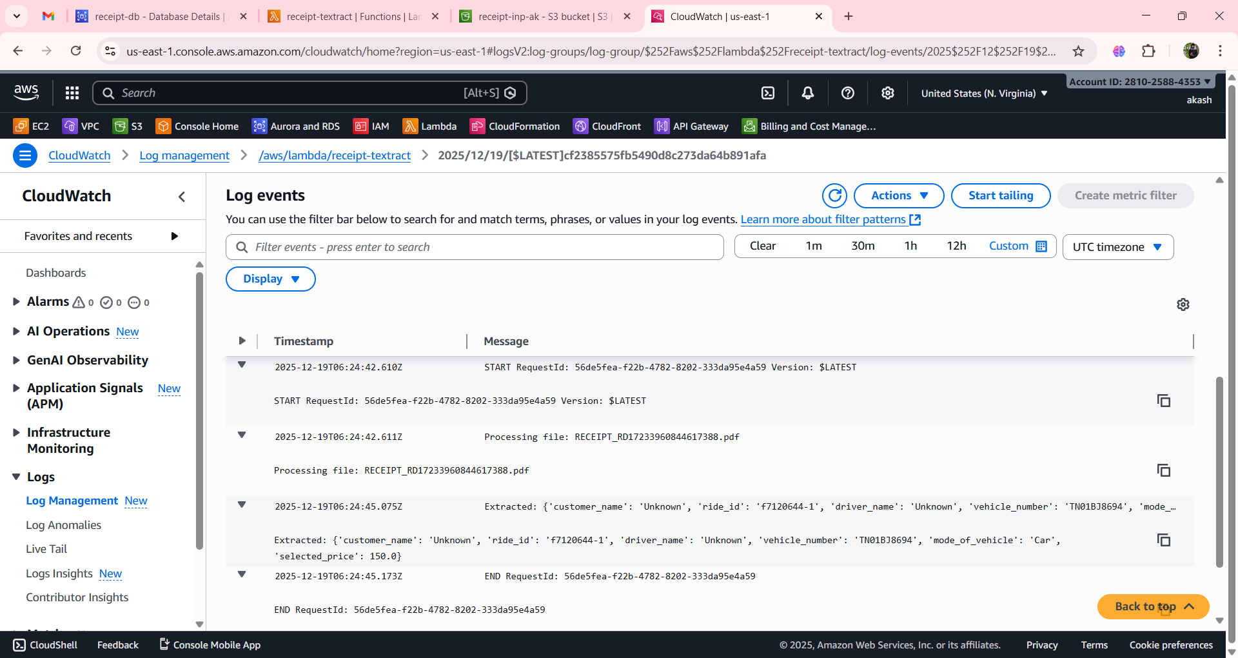Collapse the CloudWatch side navigation panel
Viewport: 1238px width, 658px height.
click(182, 197)
